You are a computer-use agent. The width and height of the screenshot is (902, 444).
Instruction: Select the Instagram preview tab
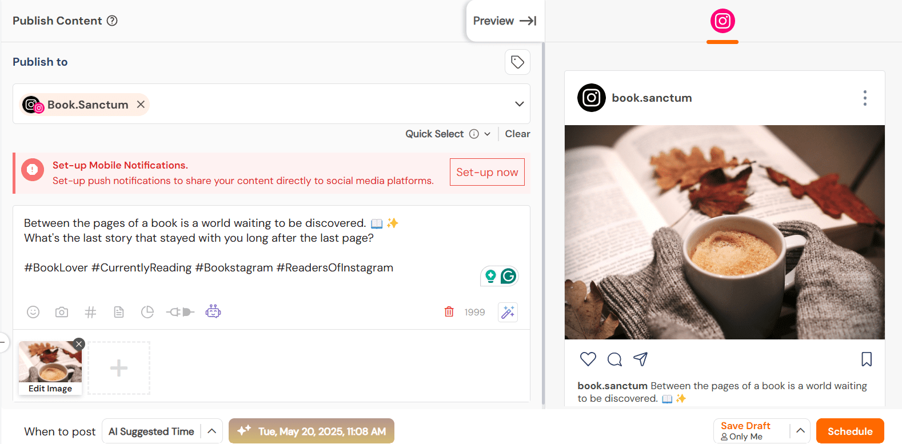(x=723, y=21)
